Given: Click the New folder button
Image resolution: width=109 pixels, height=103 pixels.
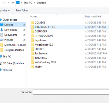Looking at the screenshot, I should pyautogui.click(x=22, y=10).
